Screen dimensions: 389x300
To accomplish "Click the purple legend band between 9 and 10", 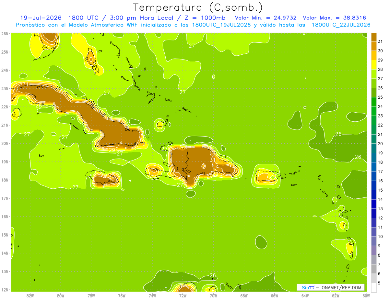I will click(374, 241).
